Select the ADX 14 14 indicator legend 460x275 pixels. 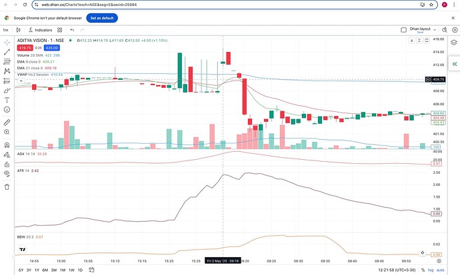pyautogui.click(x=26, y=154)
